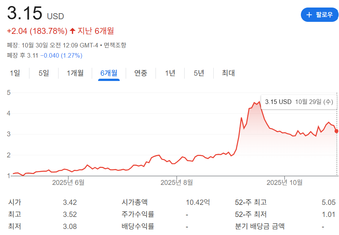Click the 분기 배당금 금액 label
The height and width of the screenshot is (235, 339).
point(260,226)
